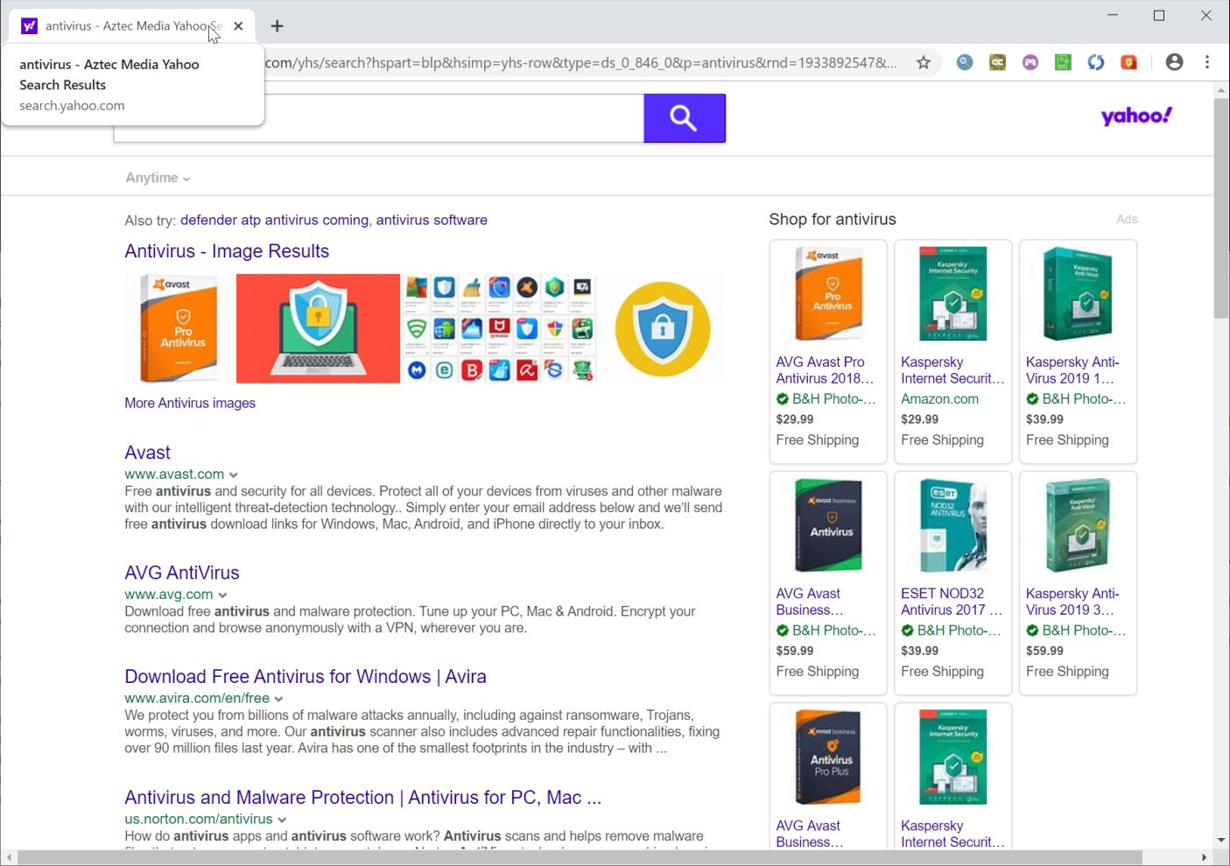The image size is (1230, 866).
Task: Expand options arrow beside www.avira.com/en/free
Action: click(x=278, y=699)
